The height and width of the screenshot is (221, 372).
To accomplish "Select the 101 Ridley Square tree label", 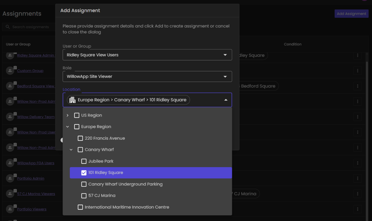I will point(106,173).
